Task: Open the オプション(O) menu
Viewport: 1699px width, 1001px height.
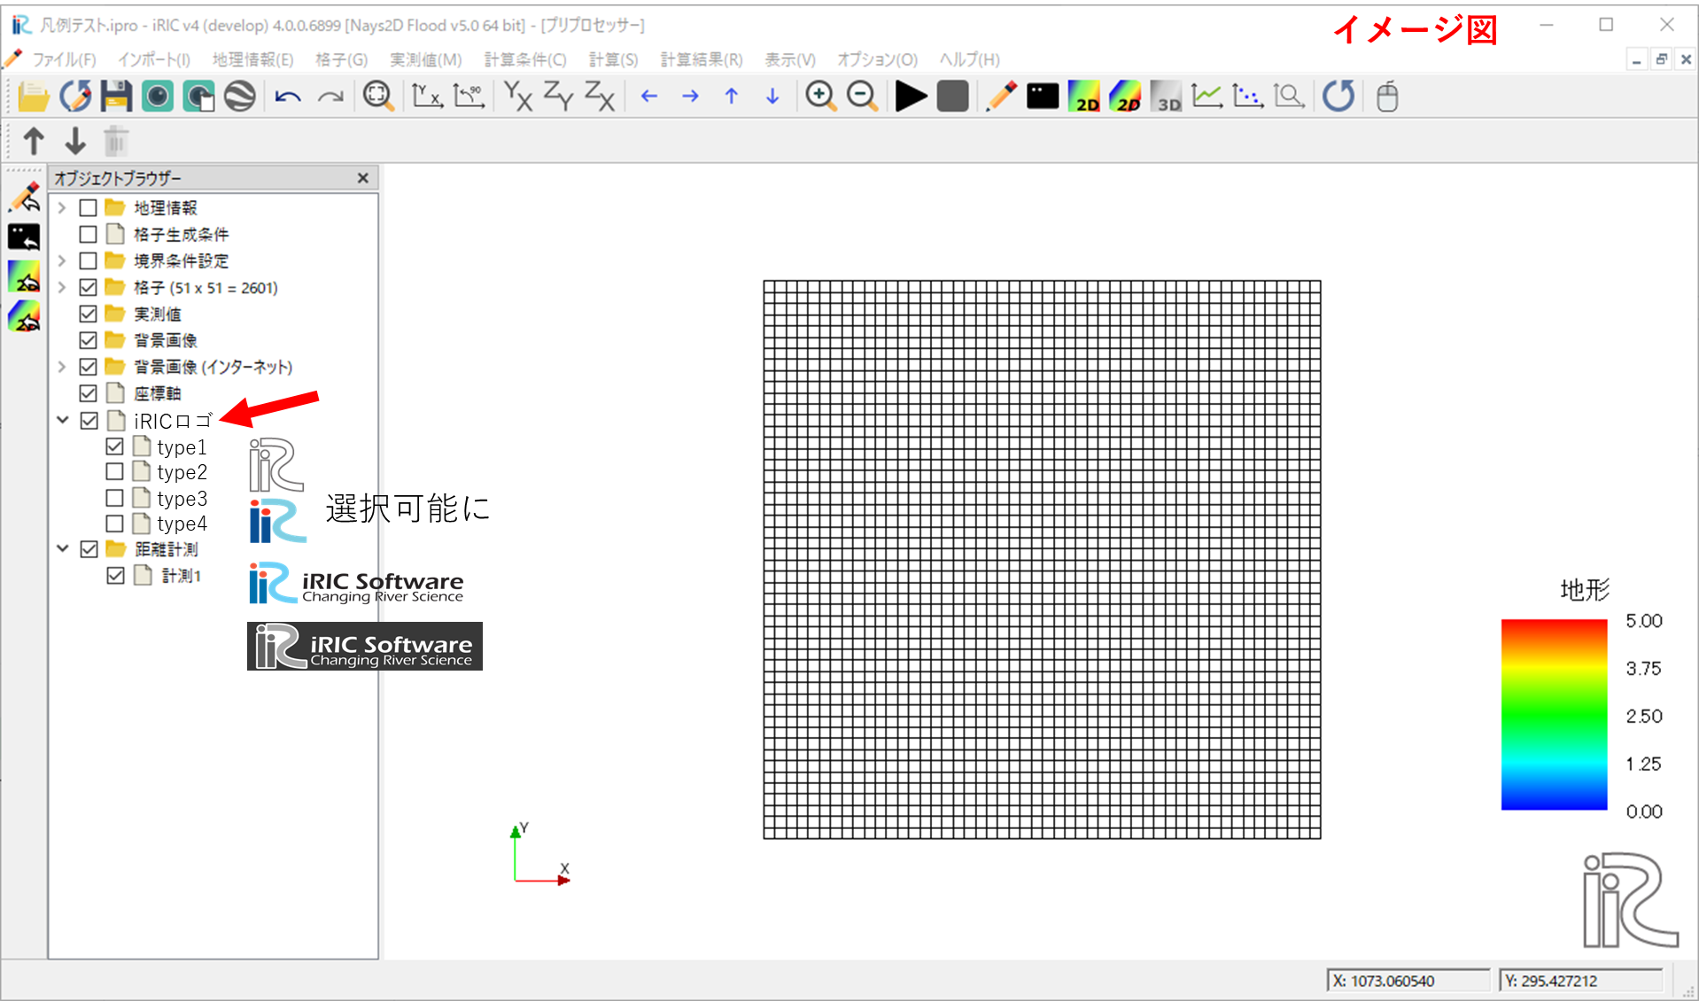Action: coord(876,59)
